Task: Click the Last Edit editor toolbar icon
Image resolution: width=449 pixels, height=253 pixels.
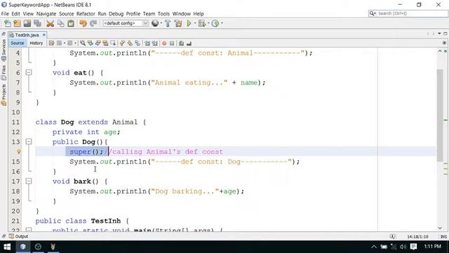Action: [x=51, y=44]
